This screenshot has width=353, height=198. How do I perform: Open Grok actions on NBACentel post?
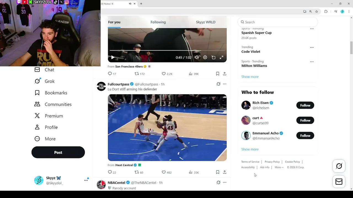tap(218, 182)
